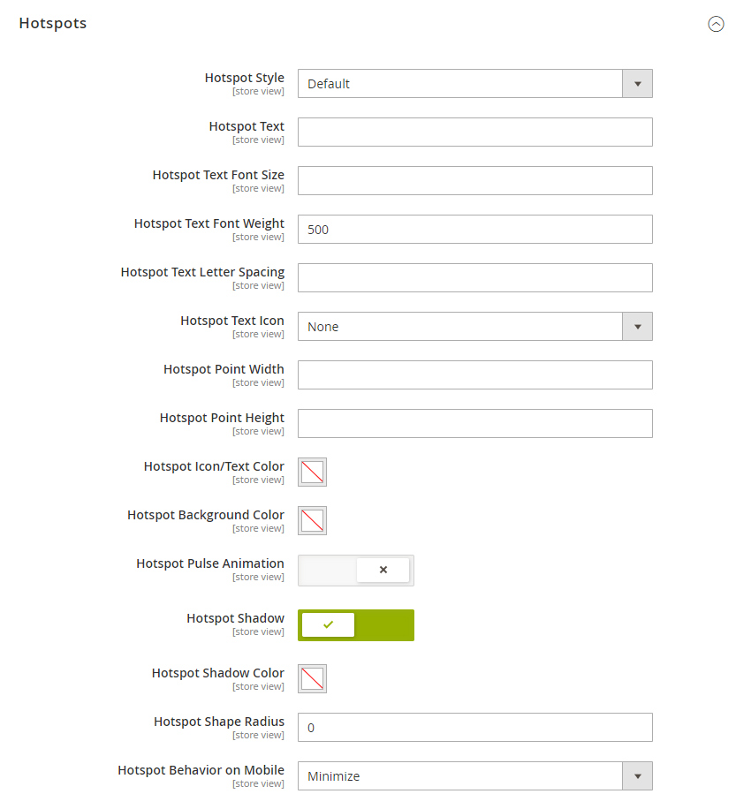
Task: Click the Hotspots section heading
Action: tap(53, 23)
